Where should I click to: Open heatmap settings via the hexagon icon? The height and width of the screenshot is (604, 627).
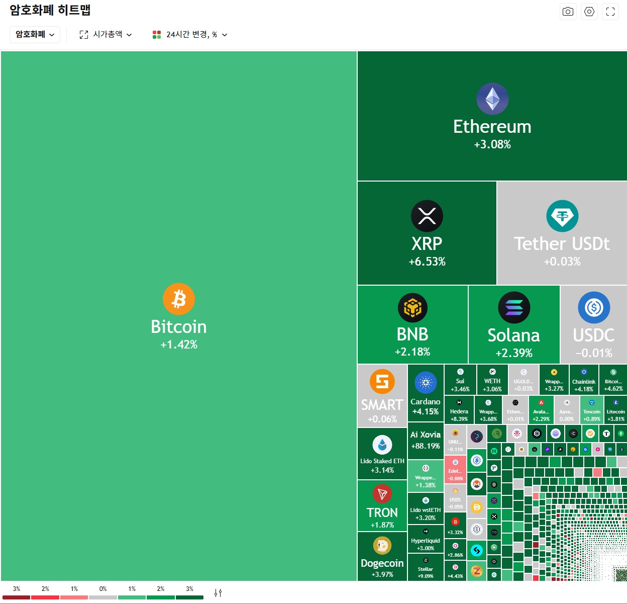tap(589, 12)
